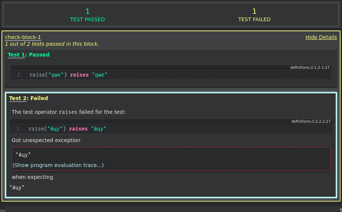Click 'The test operator raises failed' message
The image size is (342, 212).
[x=69, y=112]
